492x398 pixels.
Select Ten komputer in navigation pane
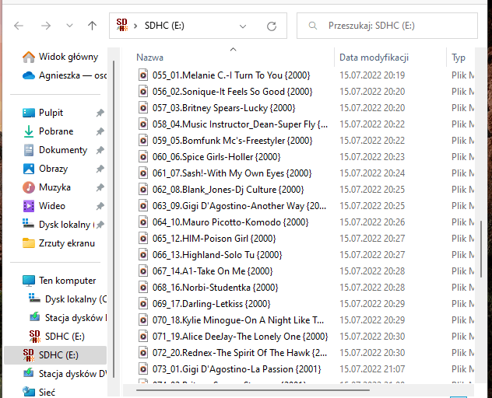pyautogui.click(x=59, y=281)
